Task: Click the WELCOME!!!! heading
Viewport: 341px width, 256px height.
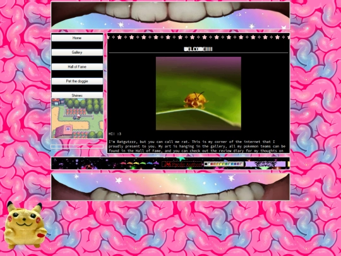Action: pyautogui.click(x=198, y=49)
